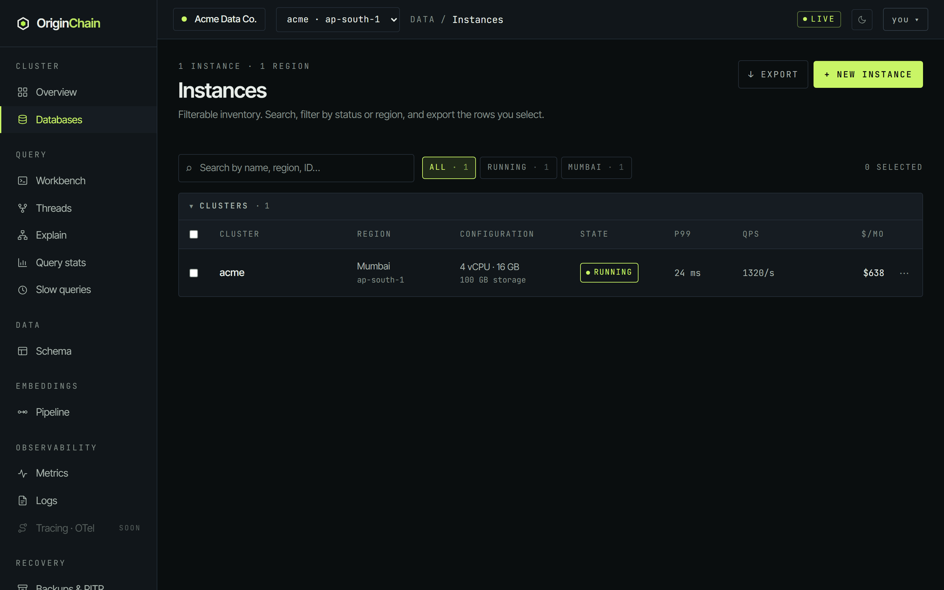Image resolution: width=944 pixels, height=590 pixels.
Task: Click the Pipeline connector icon
Action: [23, 412]
